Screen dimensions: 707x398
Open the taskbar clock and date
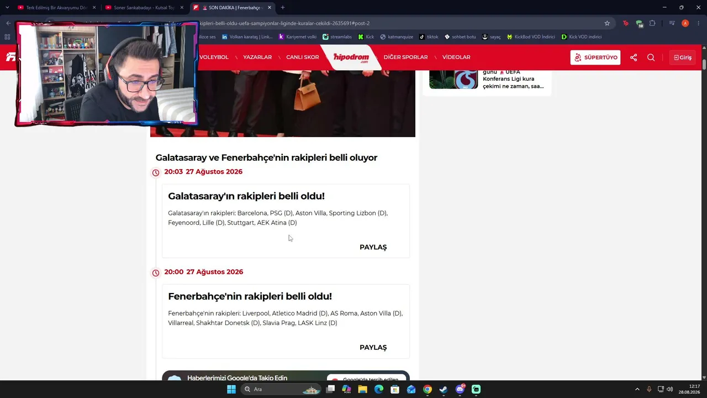point(690,389)
